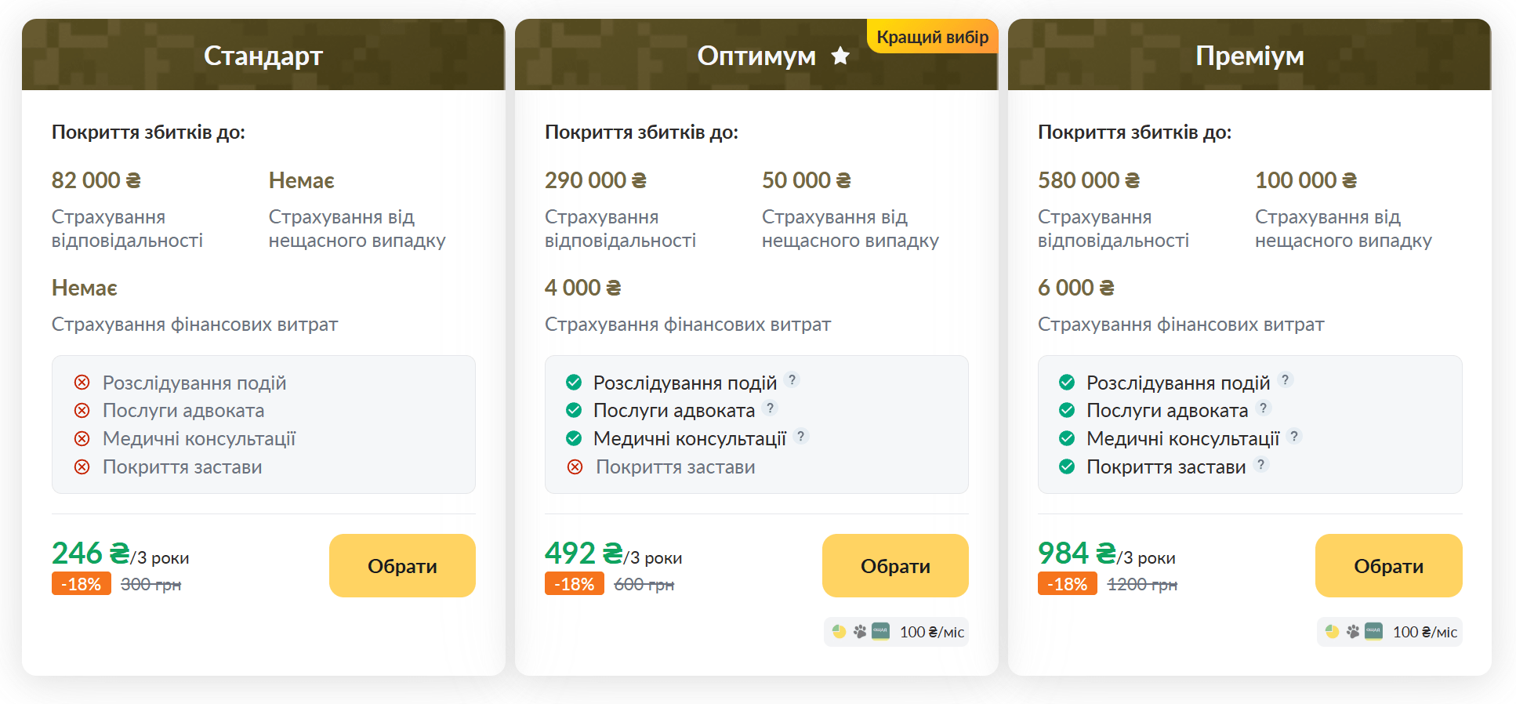Click Немає accident coverage in Стандарт
This screenshot has height=704, width=1516.
click(x=302, y=180)
